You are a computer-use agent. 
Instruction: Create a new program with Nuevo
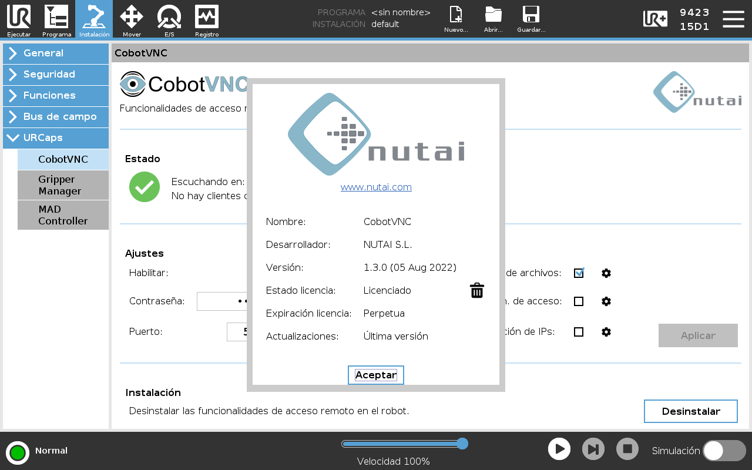pyautogui.click(x=456, y=19)
